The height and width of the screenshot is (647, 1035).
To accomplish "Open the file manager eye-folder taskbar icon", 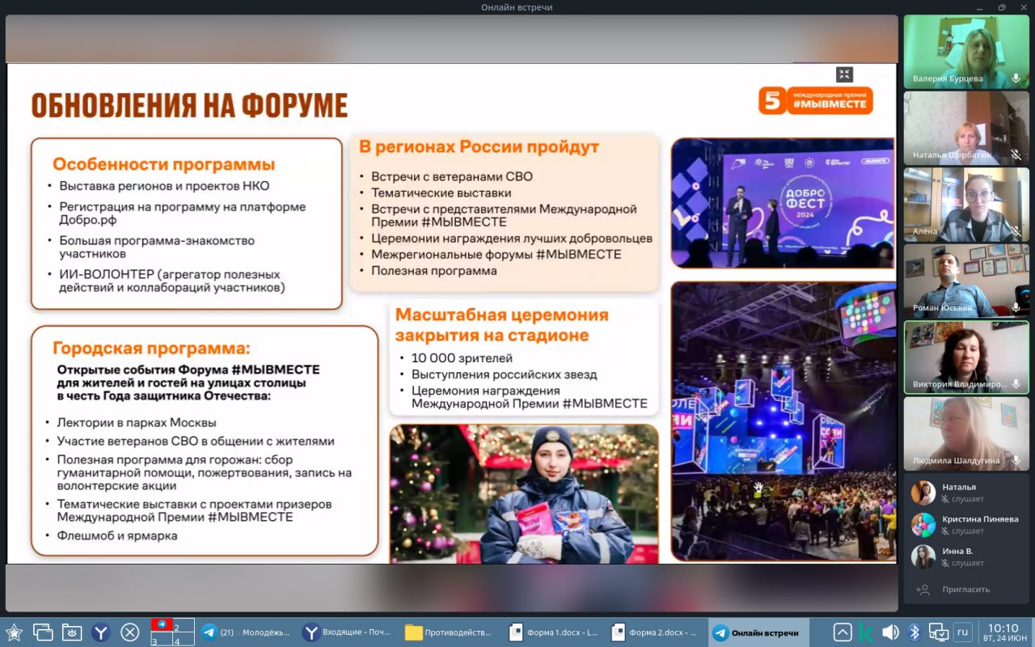I will [x=72, y=632].
